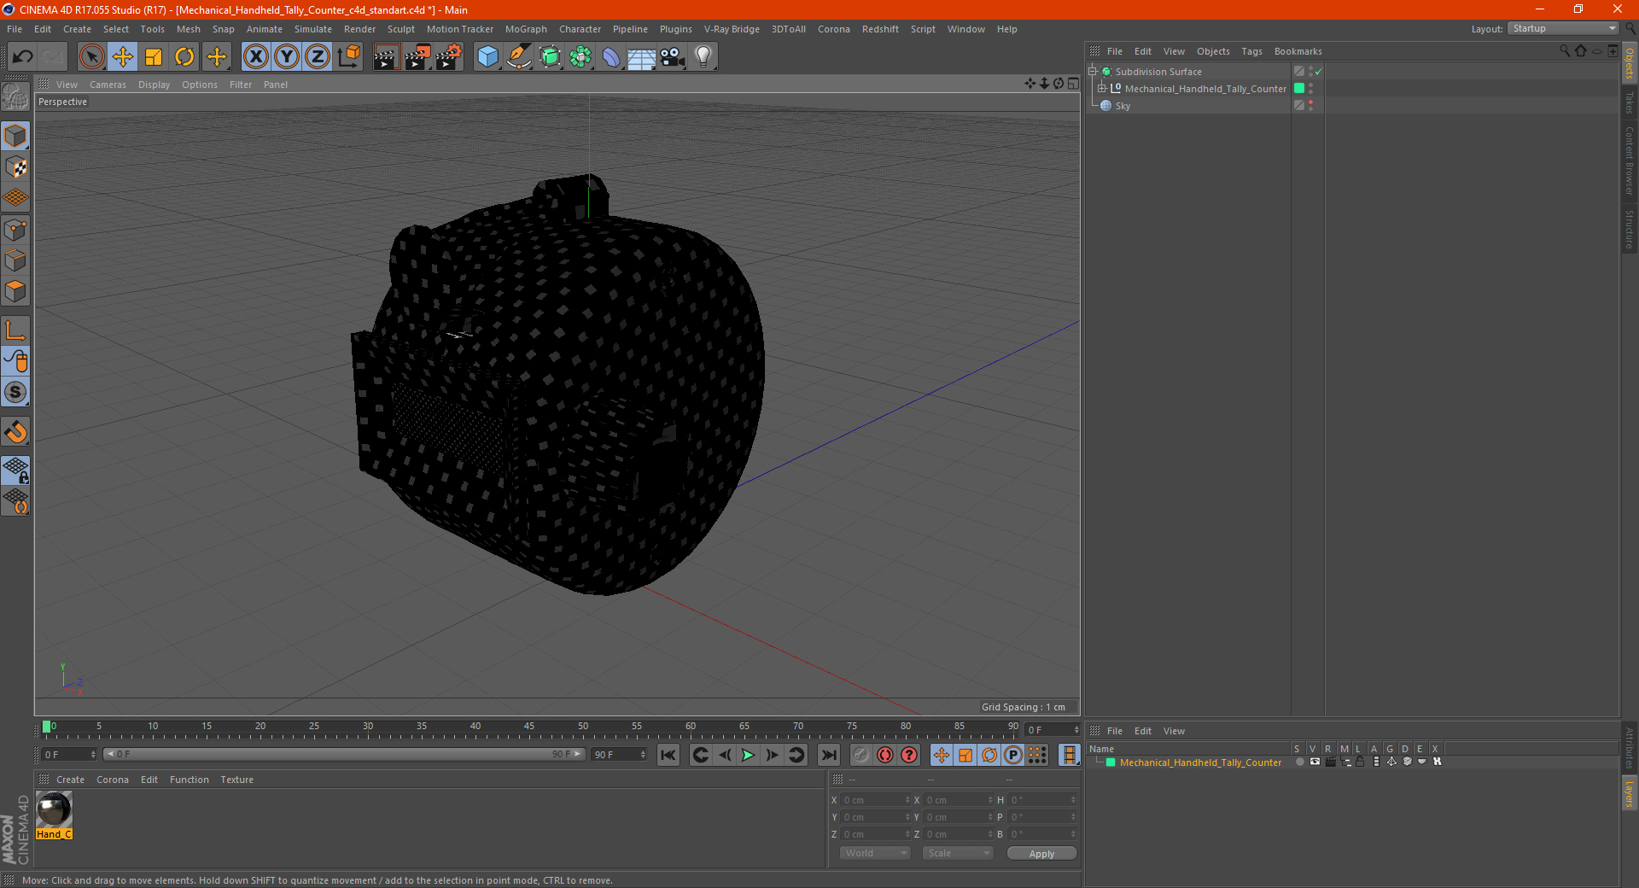1639x888 pixels.
Task: Select the Live Selection tool
Action: click(91, 57)
